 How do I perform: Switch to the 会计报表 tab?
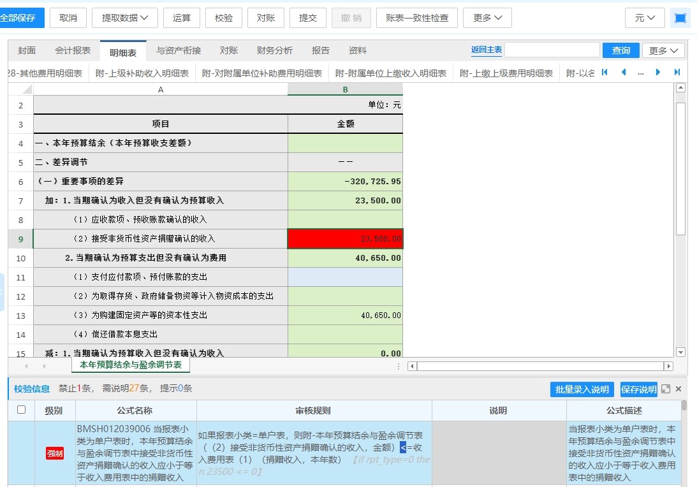[73, 50]
